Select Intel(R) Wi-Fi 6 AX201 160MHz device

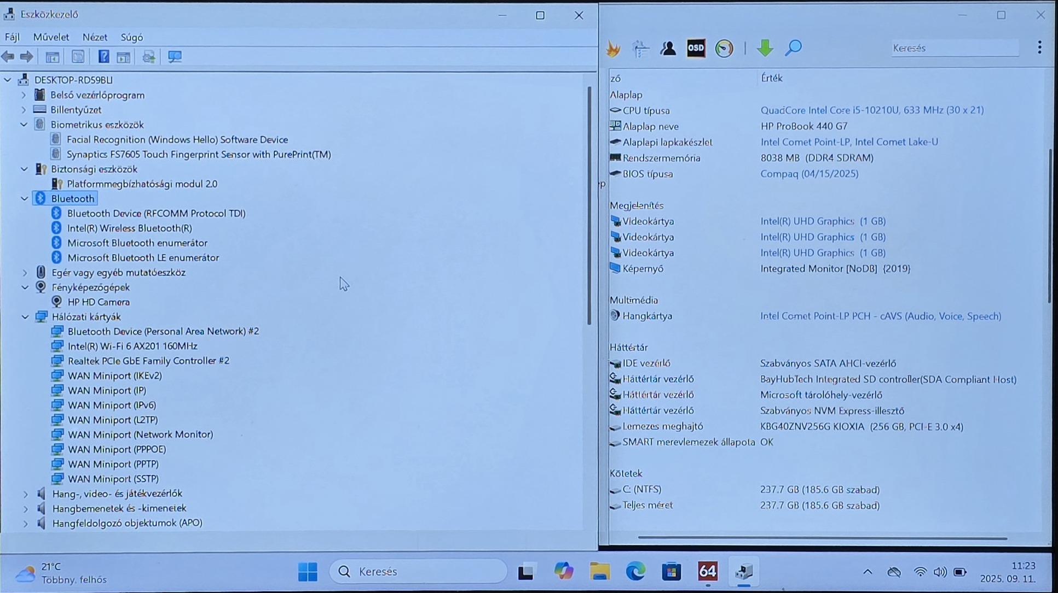(132, 346)
